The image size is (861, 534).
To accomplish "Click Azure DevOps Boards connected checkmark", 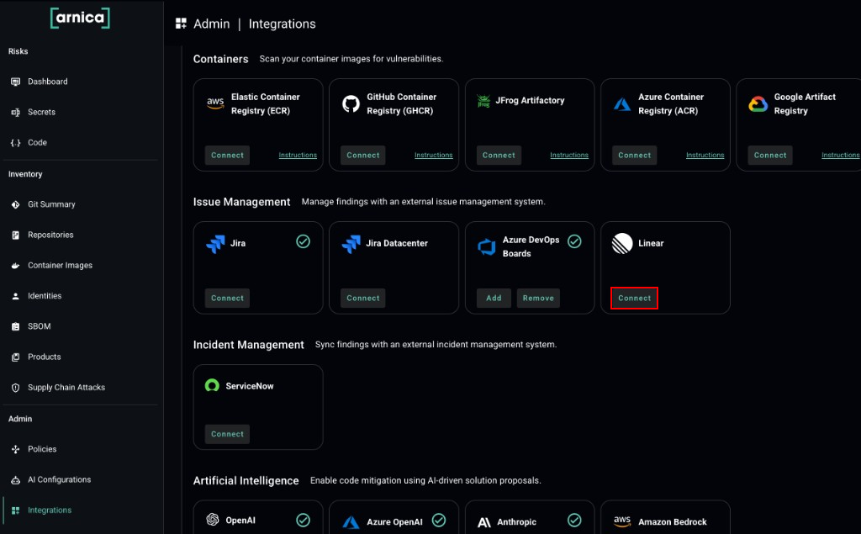I will (x=574, y=241).
